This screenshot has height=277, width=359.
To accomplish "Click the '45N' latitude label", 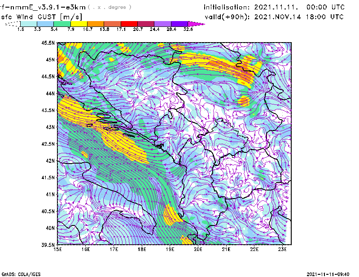I will click(50, 60).
